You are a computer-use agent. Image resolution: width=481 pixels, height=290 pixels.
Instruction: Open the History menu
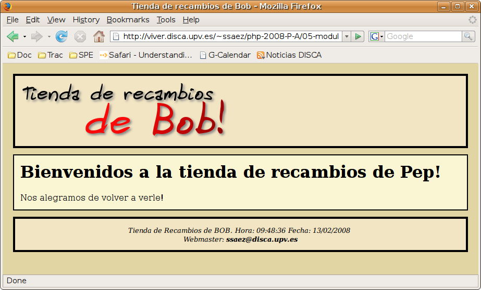click(x=86, y=20)
